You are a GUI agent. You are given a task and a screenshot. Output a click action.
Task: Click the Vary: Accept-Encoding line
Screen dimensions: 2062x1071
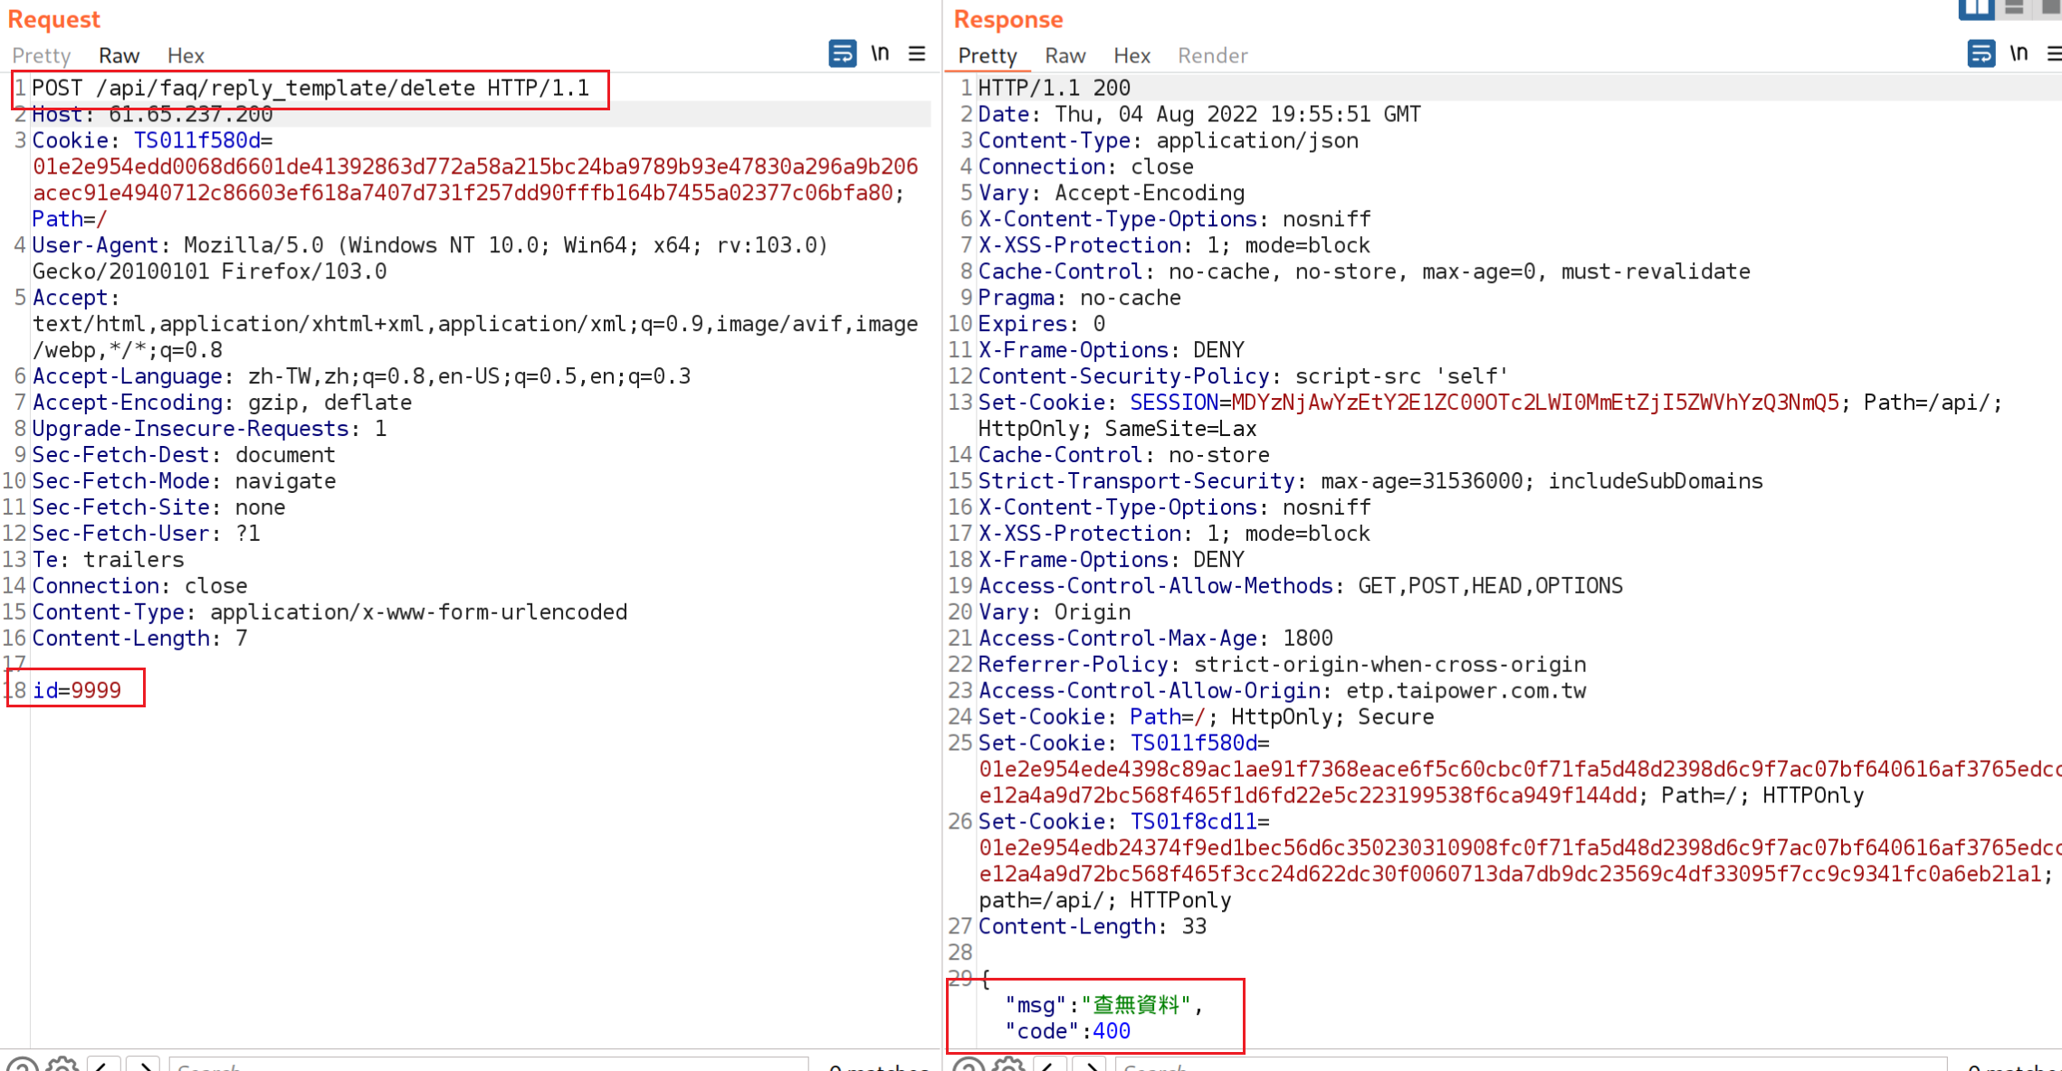coord(1112,193)
